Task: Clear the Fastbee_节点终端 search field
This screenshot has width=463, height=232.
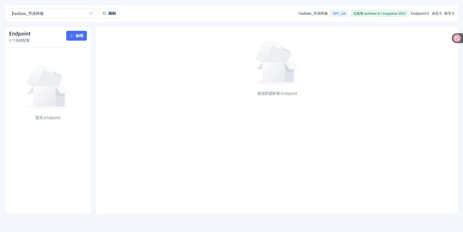Action: pyautogui.click(x=91, y=13)
